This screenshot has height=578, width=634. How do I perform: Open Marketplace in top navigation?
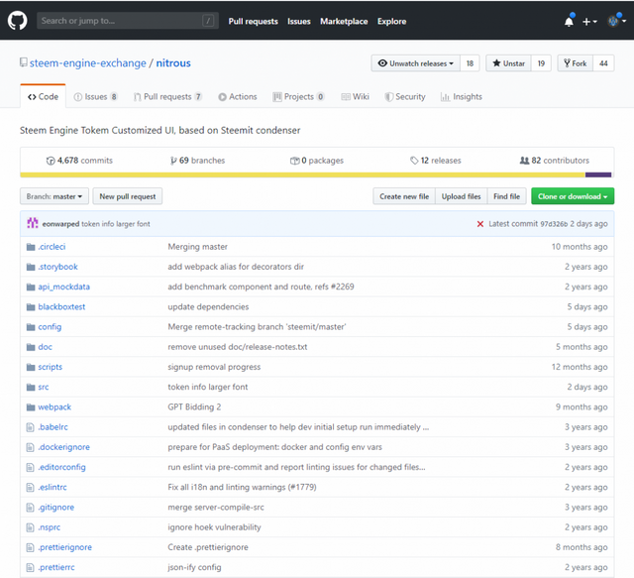[x=344, y=22]
